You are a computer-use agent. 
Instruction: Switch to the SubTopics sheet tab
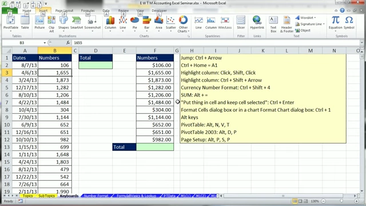click(46, 196)
